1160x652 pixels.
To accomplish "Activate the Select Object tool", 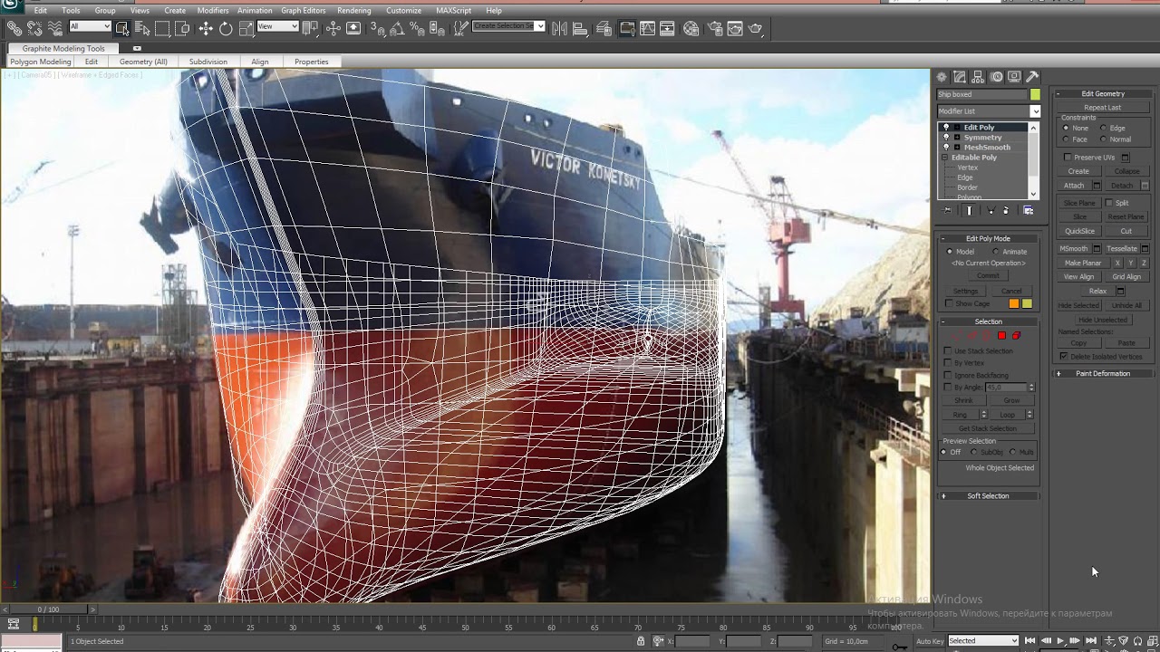I will (122, 29).
